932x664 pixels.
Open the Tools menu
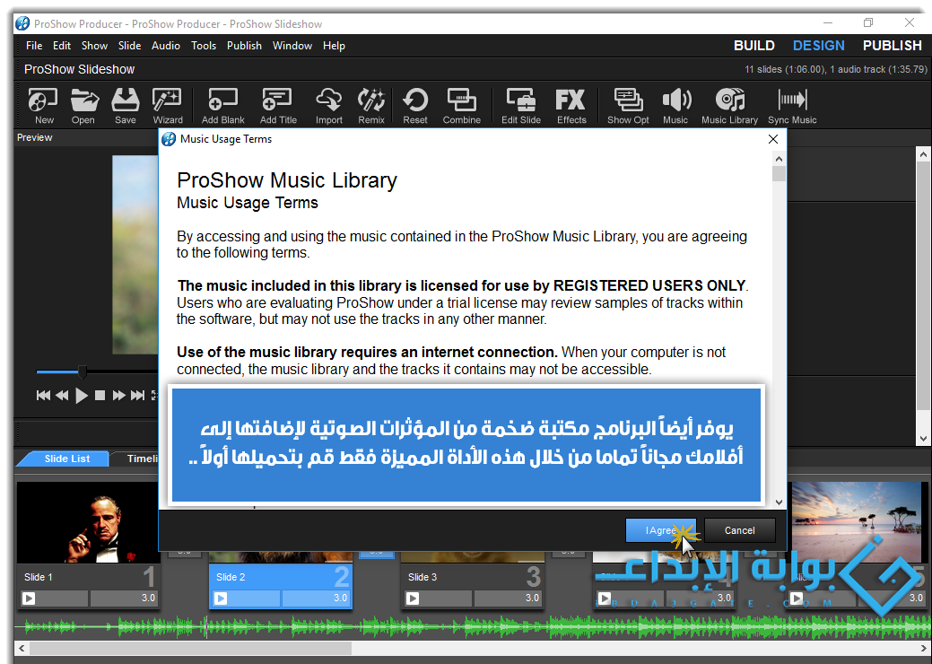[204, 46]
